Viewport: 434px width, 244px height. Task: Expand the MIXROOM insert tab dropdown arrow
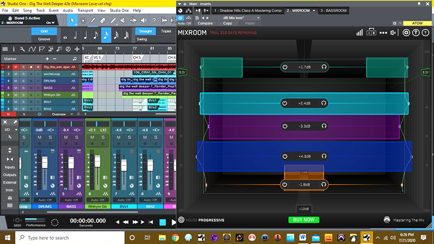314,10
